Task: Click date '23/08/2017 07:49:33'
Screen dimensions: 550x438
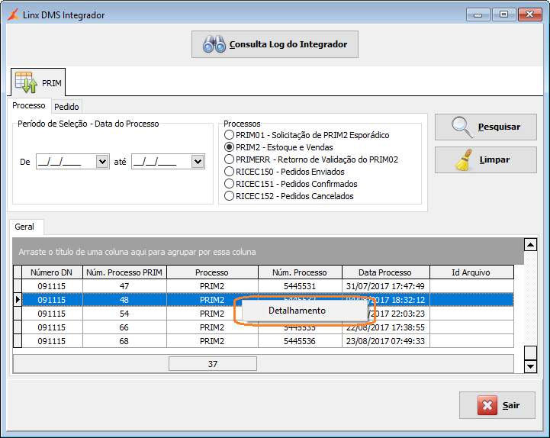Action: (x=385, y=341)
